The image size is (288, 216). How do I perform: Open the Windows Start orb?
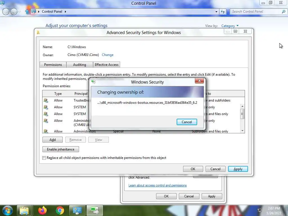point(7,210)
